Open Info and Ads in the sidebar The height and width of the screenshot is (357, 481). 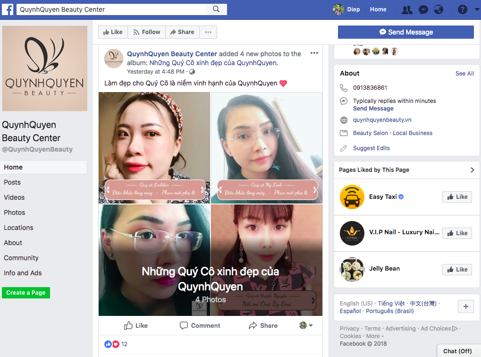pyautogui.click(x=23, y=273)
